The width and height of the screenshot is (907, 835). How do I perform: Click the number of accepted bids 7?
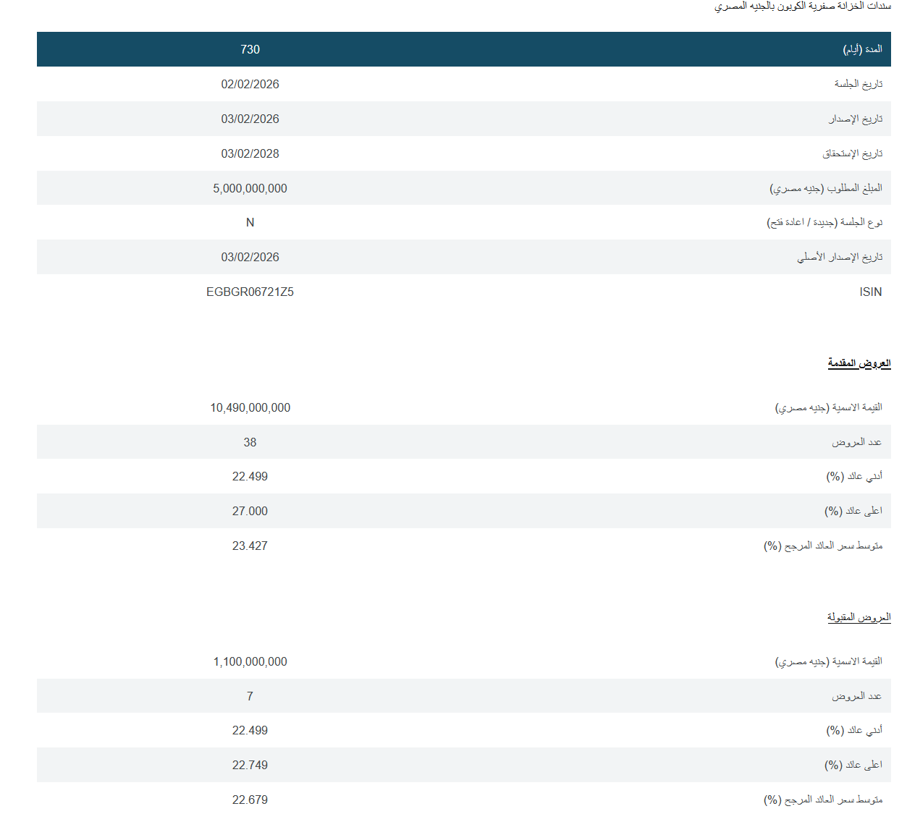pyautogui.click(x=250, y=696)
